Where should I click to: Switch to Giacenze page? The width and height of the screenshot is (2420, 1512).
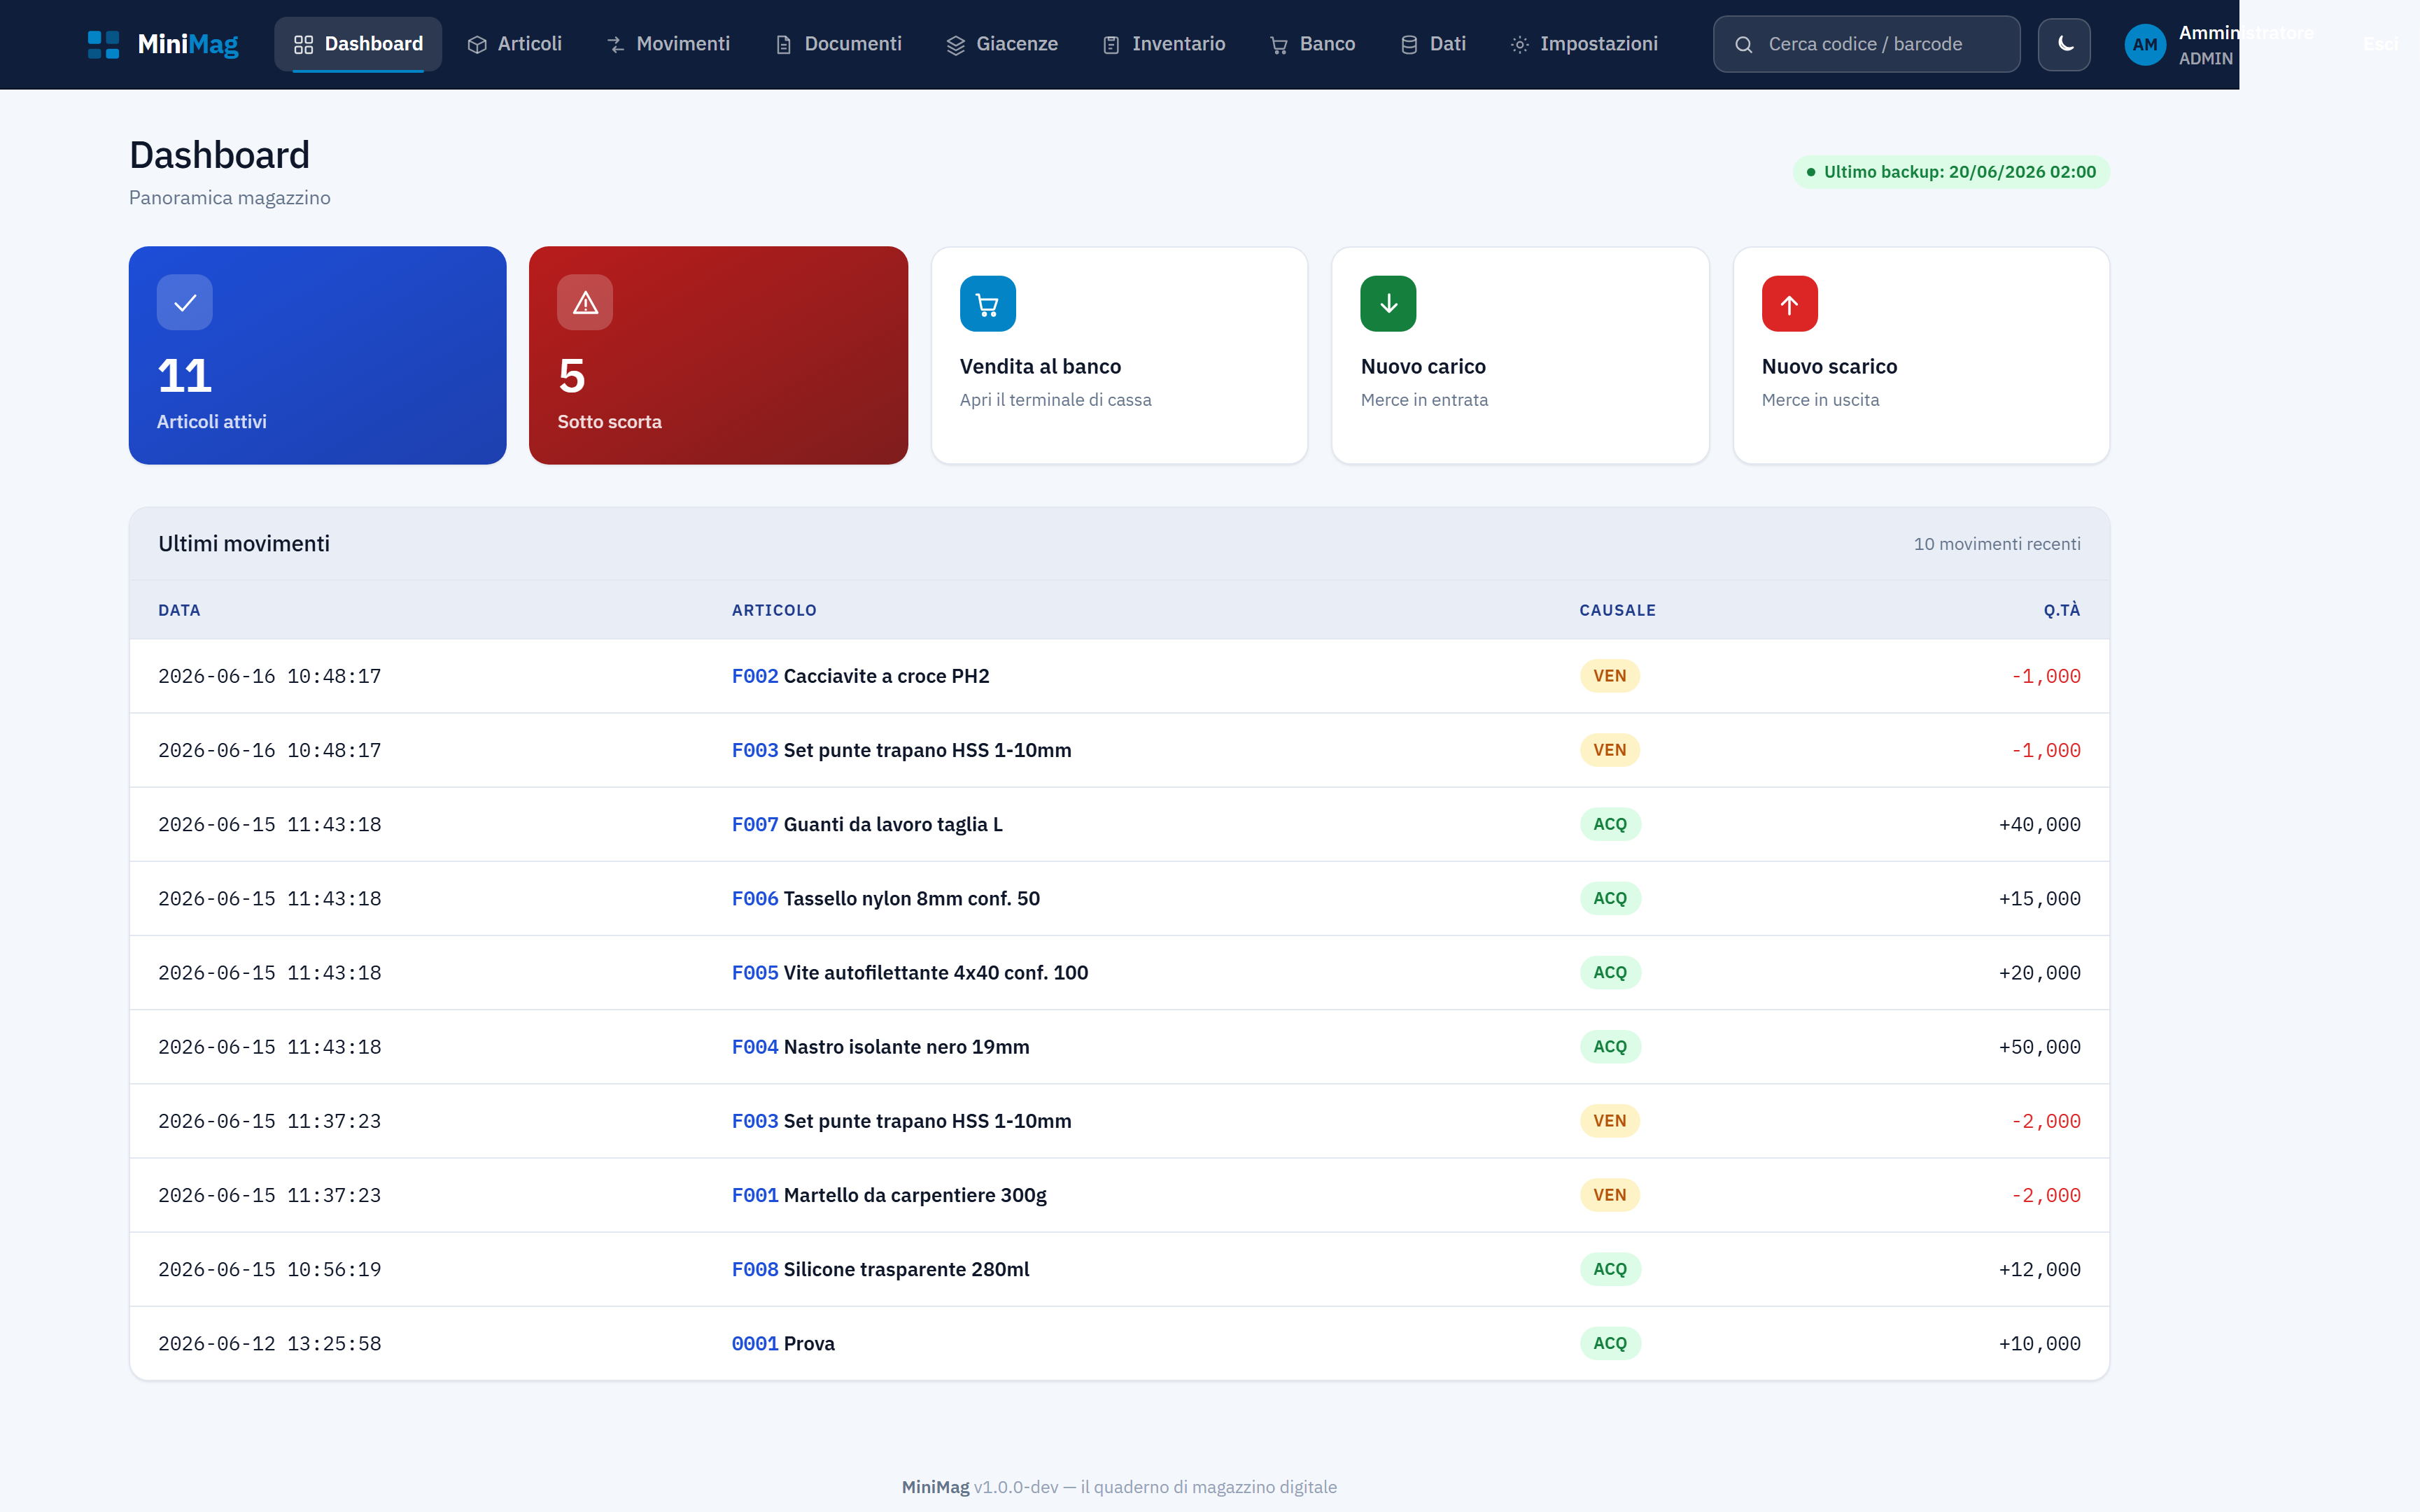point(1002,44)
